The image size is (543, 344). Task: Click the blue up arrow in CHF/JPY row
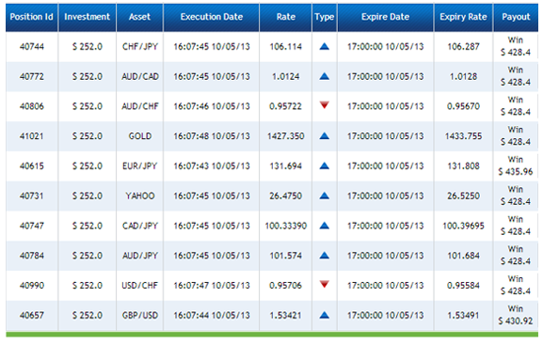324,46
